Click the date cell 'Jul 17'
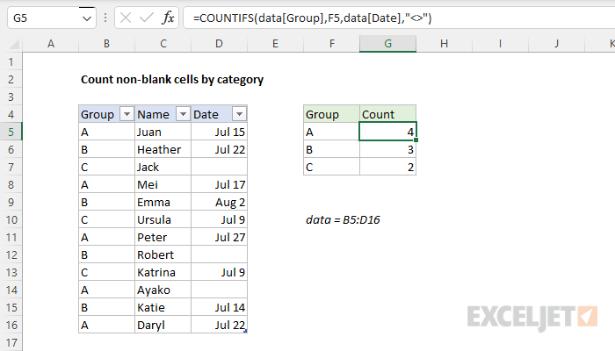615x351 pixels. (x=220, y=184)
